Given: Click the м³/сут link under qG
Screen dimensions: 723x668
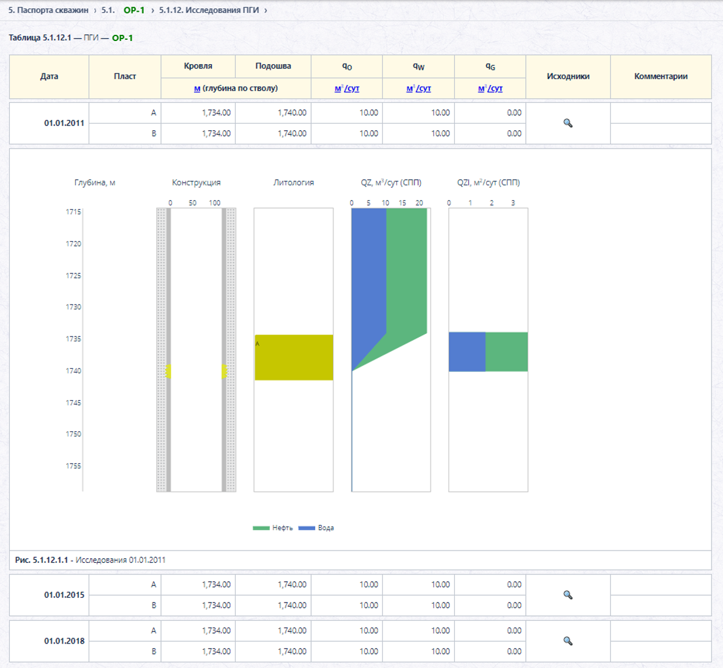Looking at the screenshot, I should (x=490, y=88).
